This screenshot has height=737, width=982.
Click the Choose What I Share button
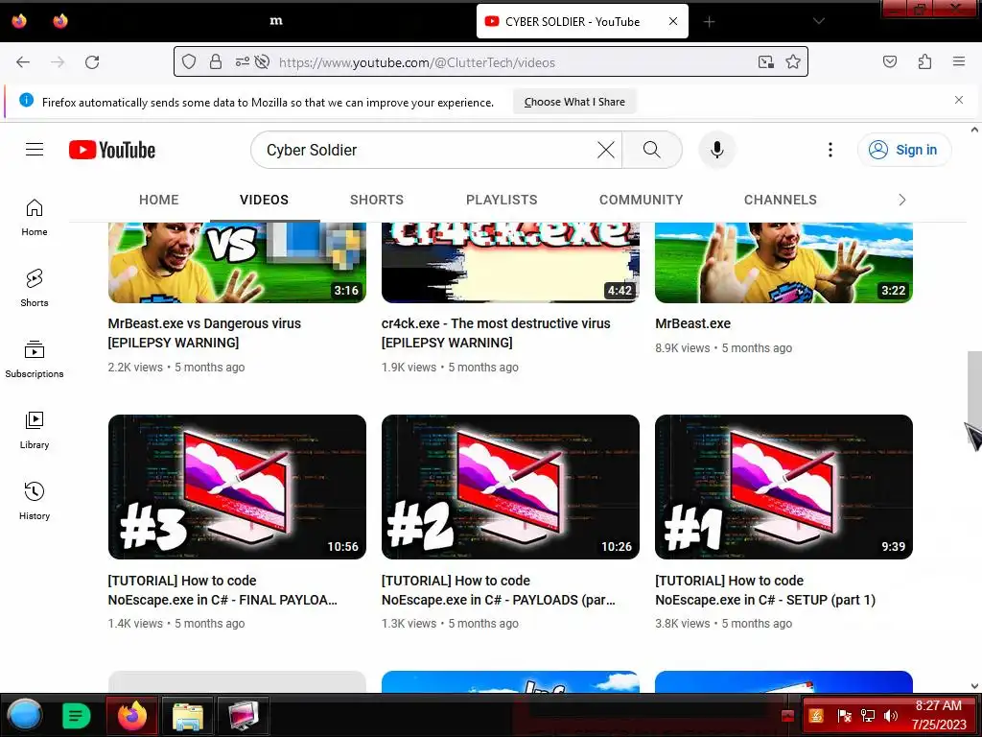point(574,102)
